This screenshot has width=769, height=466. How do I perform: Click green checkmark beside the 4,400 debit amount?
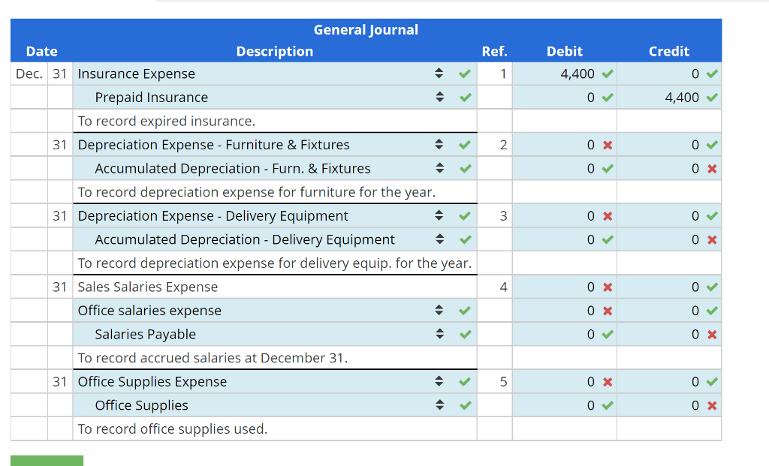pos(608,74)
